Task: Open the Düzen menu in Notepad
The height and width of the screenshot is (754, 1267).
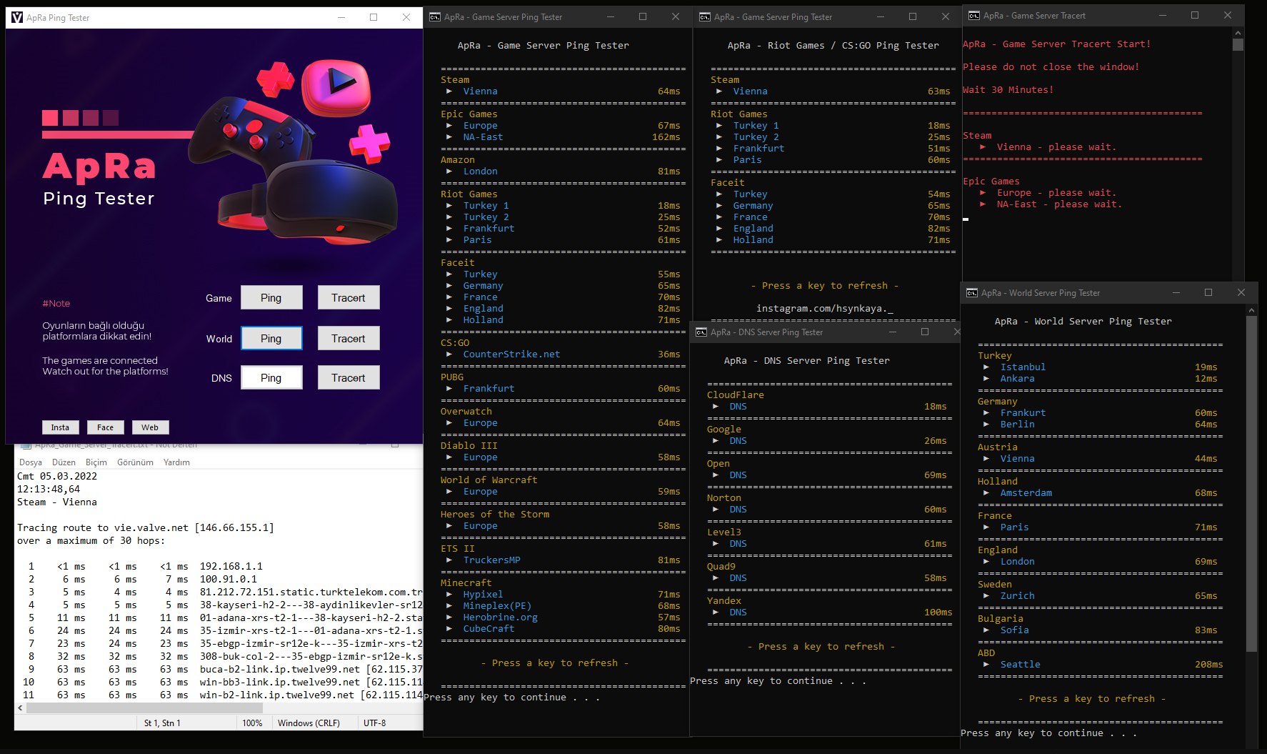Action: click(x=64, y=462)
